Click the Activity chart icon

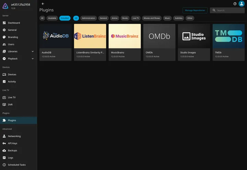point(4,81)
